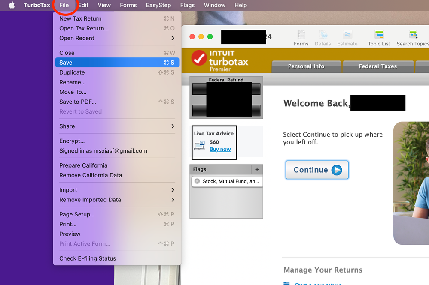Open the Flags menu in menu bar
The width and height of the screenshot is (429, 285).
187,5
